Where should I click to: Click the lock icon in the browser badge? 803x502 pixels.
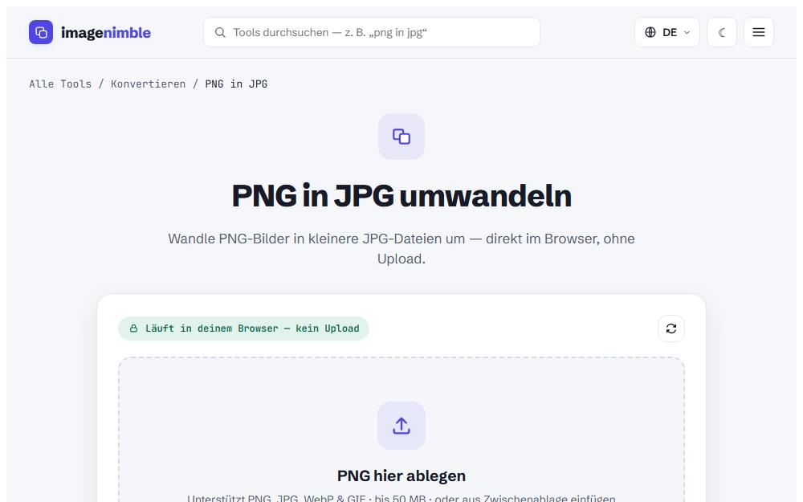[133, 329]
